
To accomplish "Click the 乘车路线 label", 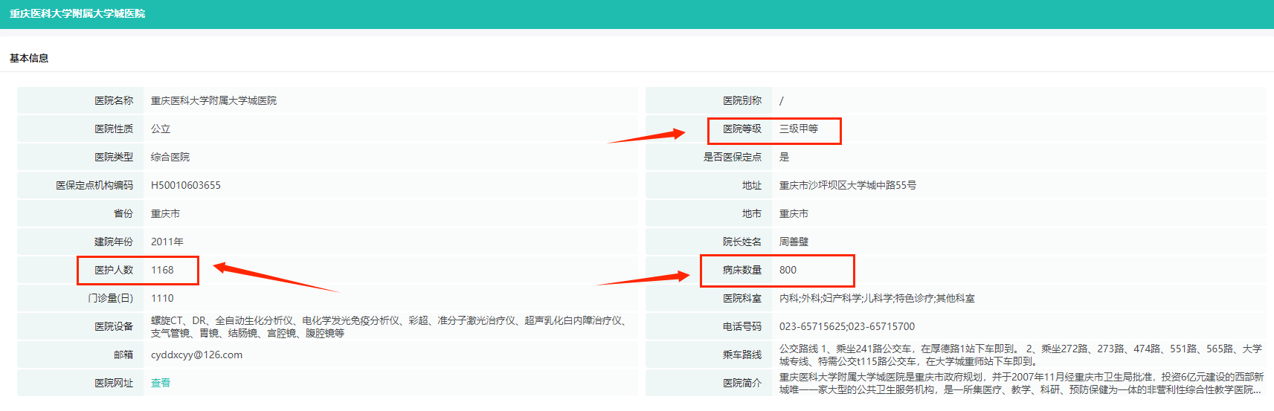I will (742, 355).
